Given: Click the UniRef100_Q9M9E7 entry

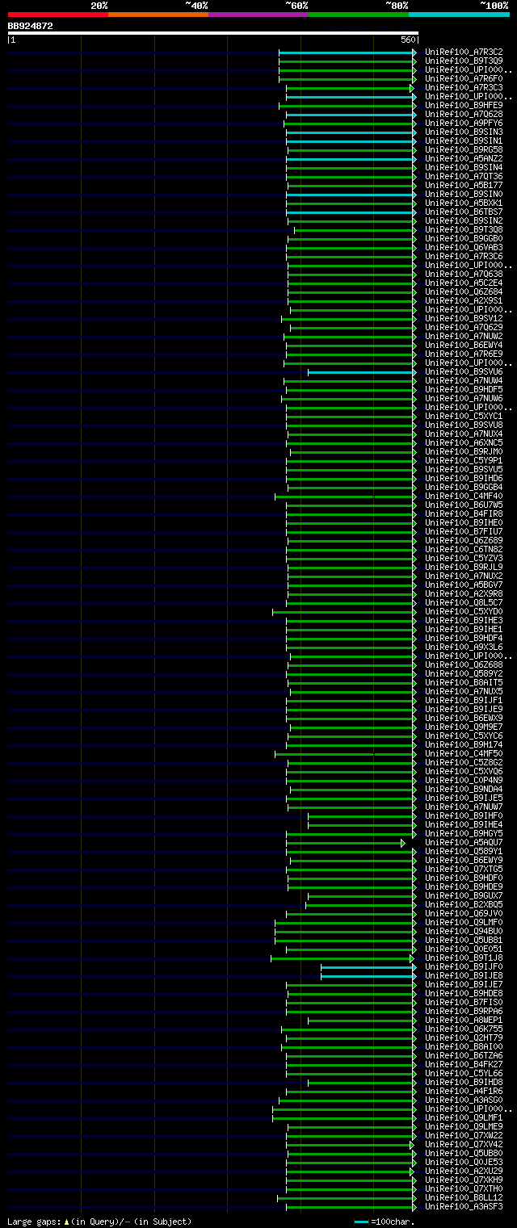Looking at the screenshot, I should pos(464,727).
